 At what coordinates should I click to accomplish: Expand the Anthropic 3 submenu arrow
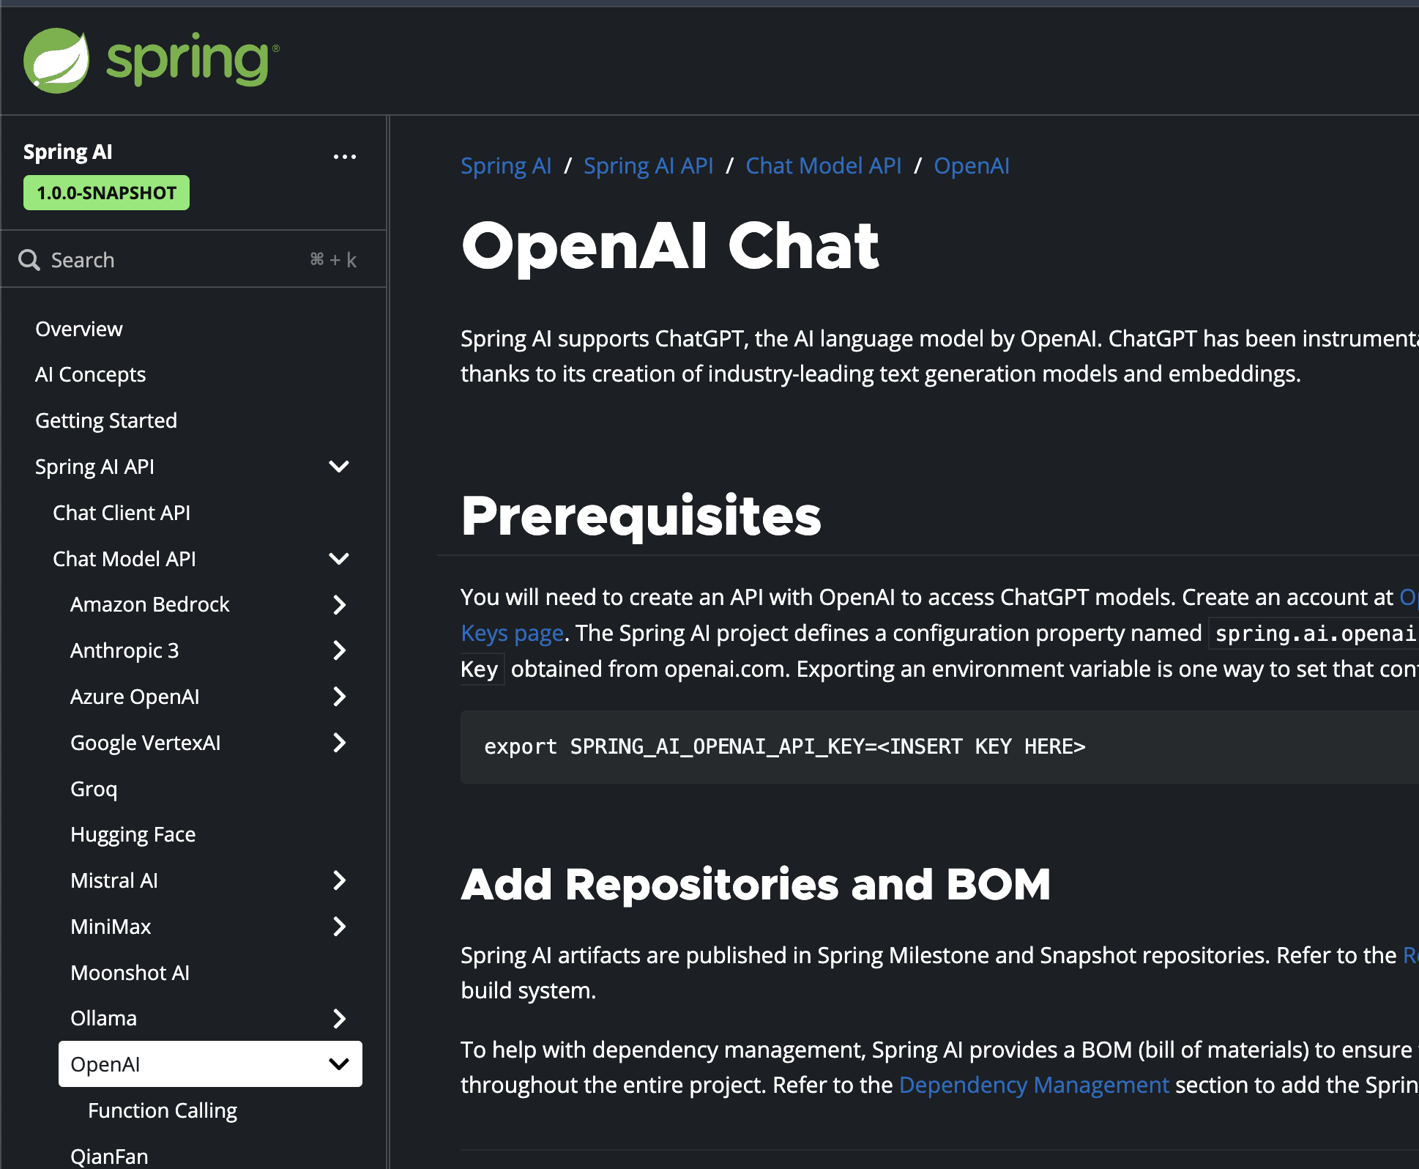pyautogui.click(x=339, y=650)
